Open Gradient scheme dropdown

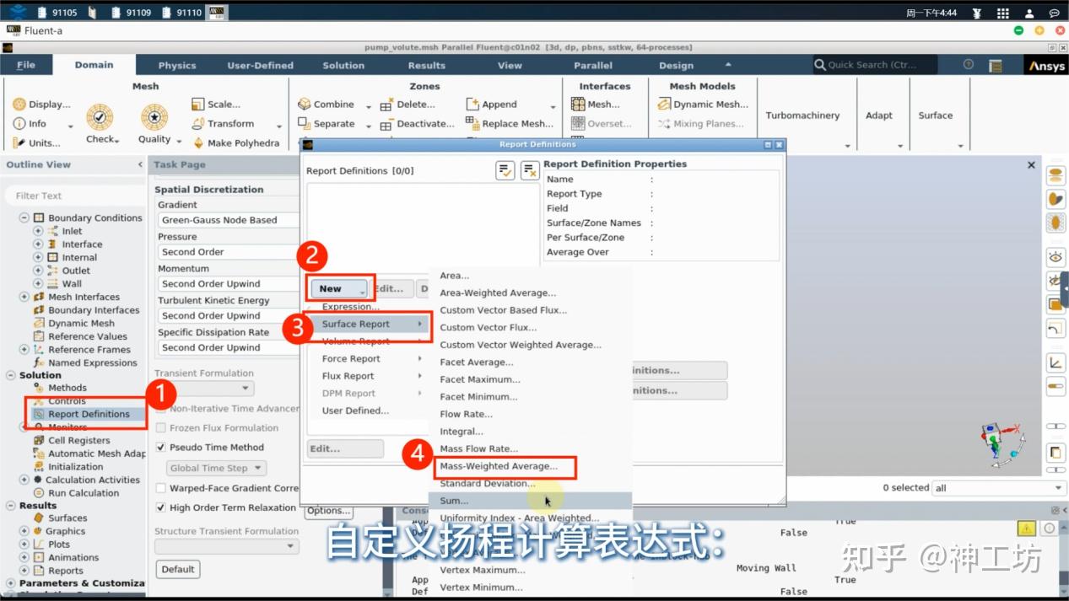(x=229, y=220)
